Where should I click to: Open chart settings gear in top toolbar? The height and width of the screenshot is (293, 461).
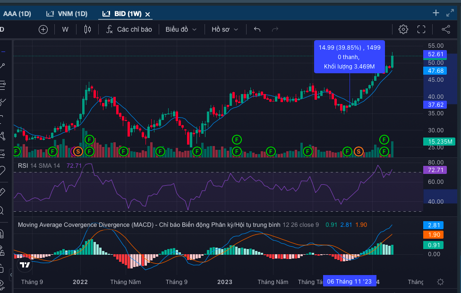pos(403,29)
